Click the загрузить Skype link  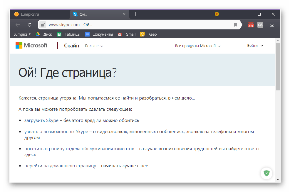click(41, 120)
